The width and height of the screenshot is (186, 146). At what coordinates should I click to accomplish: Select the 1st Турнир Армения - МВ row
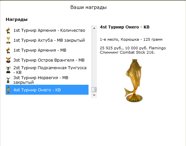[47, 50]
